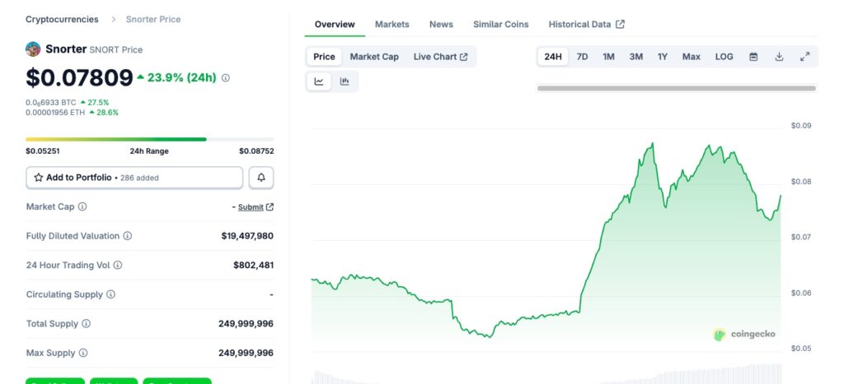Expand the chart to fullscreen
Image resolution: width=844 pixels, height=384 pixels.
pos(804,57)
